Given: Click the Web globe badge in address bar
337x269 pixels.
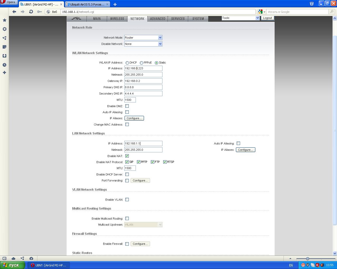Looking at the screenshot, I should pyautogui.click(x=52, y=12).
